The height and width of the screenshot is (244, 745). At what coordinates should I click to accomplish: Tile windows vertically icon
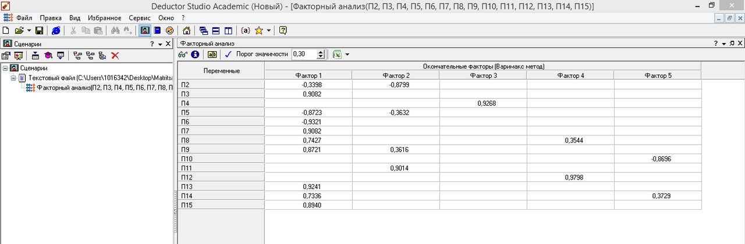tap(228, 30)
